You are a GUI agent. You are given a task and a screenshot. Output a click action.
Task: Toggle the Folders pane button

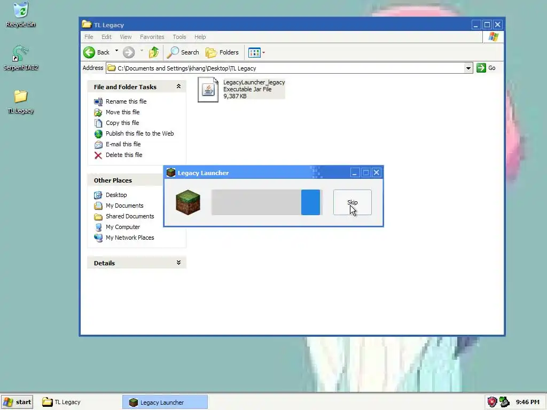(222, 52)
